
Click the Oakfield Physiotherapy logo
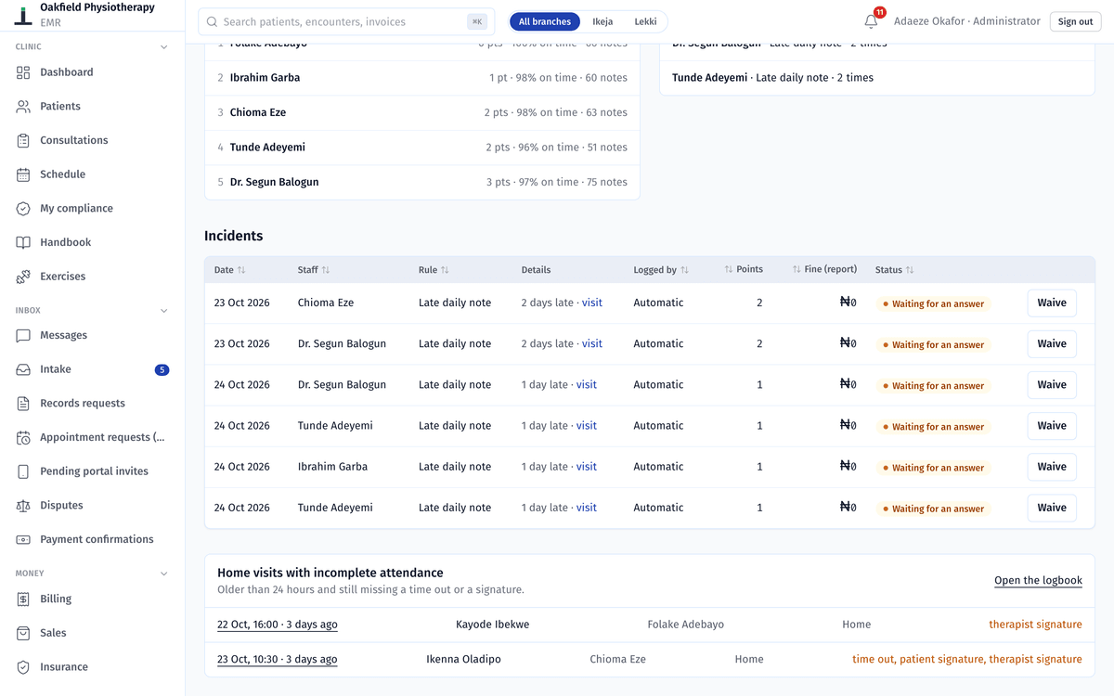point(24,15)
